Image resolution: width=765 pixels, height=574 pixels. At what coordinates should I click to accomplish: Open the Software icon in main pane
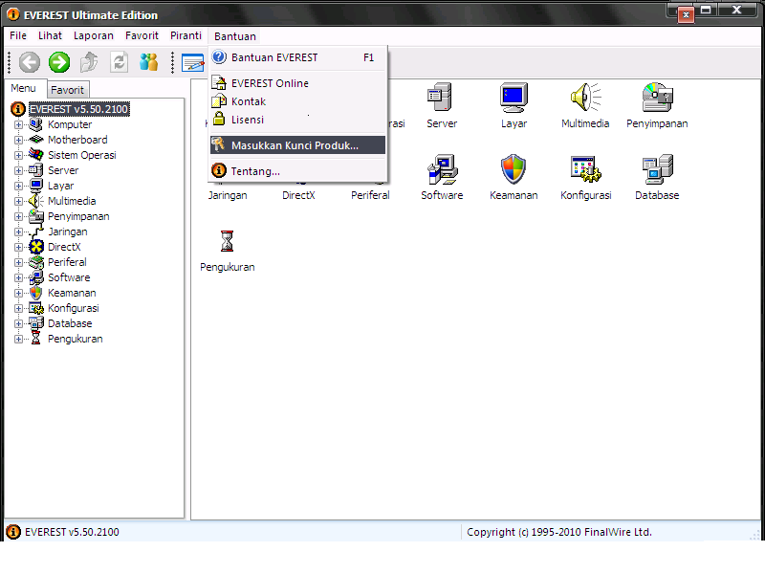coord(442,169)
